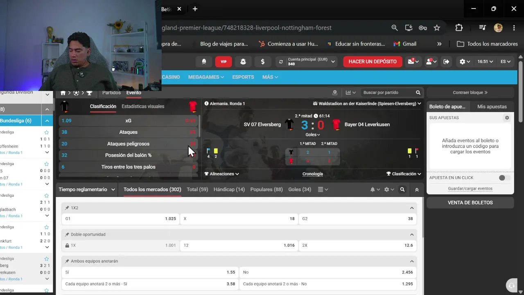This screenshot has width=524, height=295.
Task: Click HACER UN DEPÓSITO button
Action: pos(373,61)
